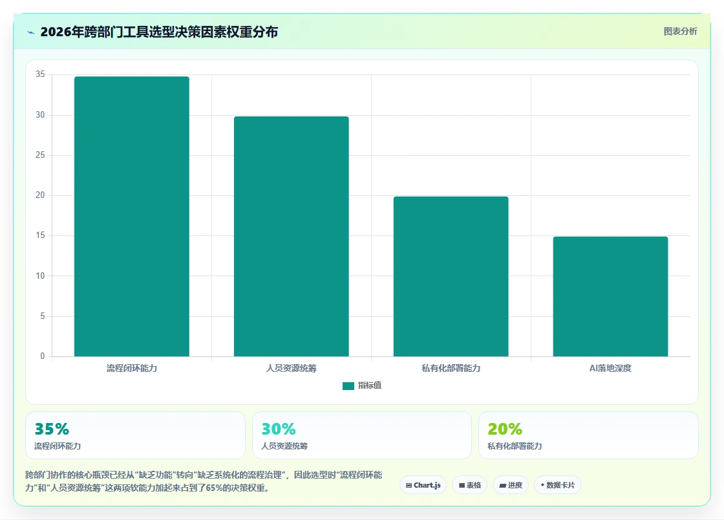The width and height of the screenshot is (724, 520).
Task: Select the title 2026年跨部门工具选型决策因素权重分布
Action: 159,32
